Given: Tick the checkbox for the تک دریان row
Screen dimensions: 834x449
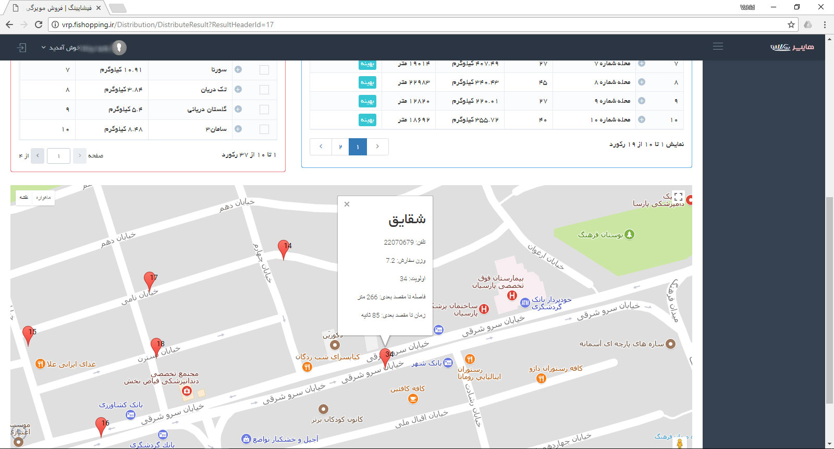Looking at the screenshot, I should pyautogui.click(x=264, y=90).
